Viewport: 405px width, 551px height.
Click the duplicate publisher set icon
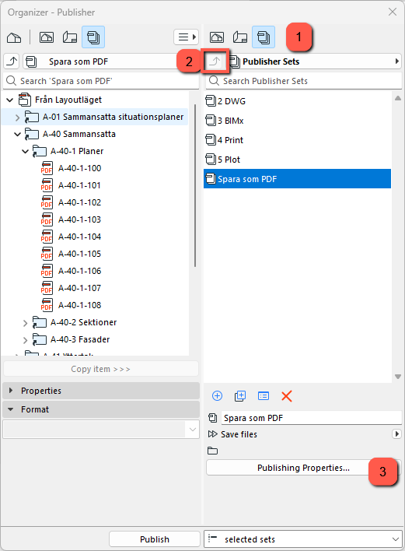240,396
